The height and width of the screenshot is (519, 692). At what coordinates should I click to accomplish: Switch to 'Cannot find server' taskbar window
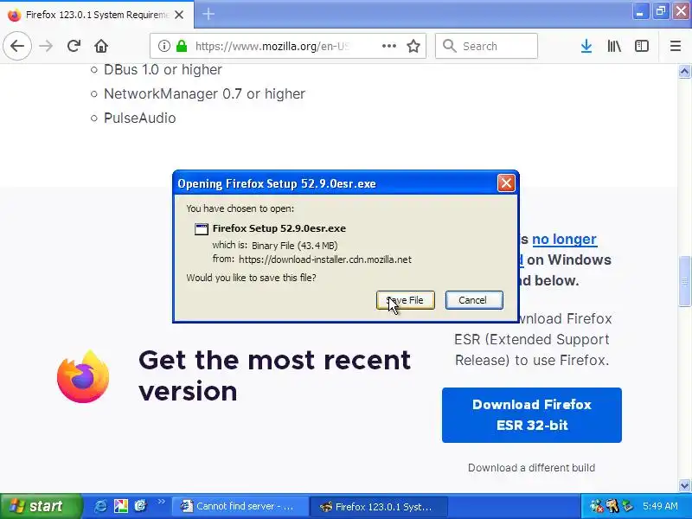coord(240,506)
